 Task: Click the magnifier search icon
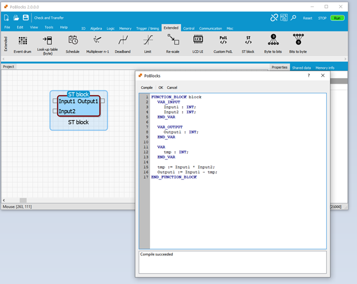coord(293,18)
